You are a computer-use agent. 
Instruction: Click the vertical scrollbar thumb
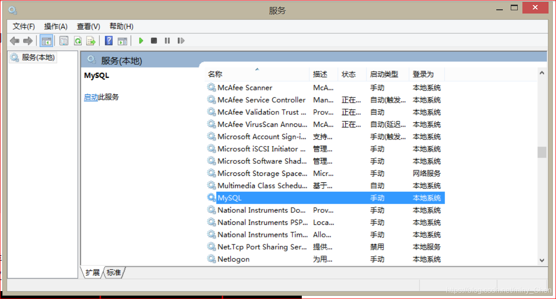pos(542,152)
